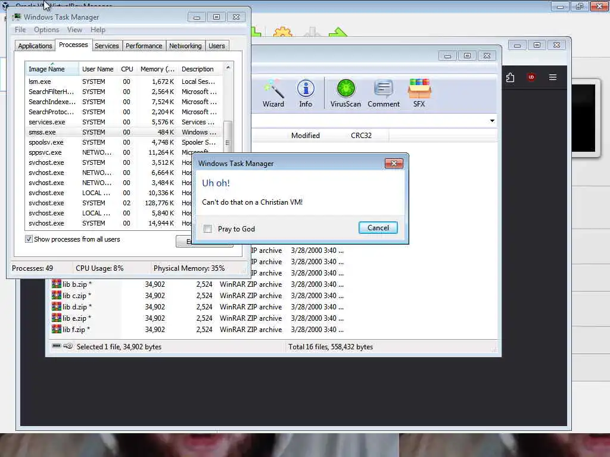Click the VirtualBox preview thumbnail

tap(586, 118)
